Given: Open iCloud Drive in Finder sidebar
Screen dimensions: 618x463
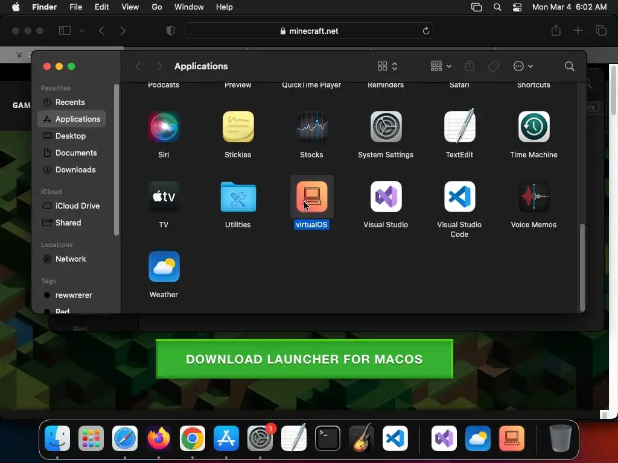Looking at the screenshot, I should [71, 206].
